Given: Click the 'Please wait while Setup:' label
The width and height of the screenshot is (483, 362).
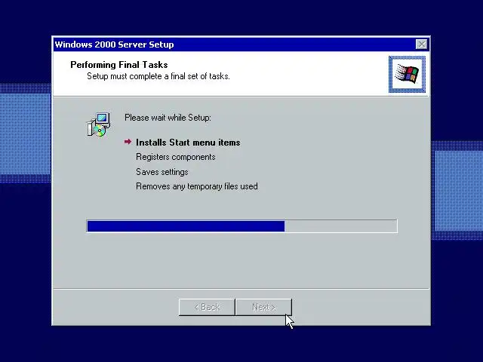Looking at the screenshot, I should [168, 118].
